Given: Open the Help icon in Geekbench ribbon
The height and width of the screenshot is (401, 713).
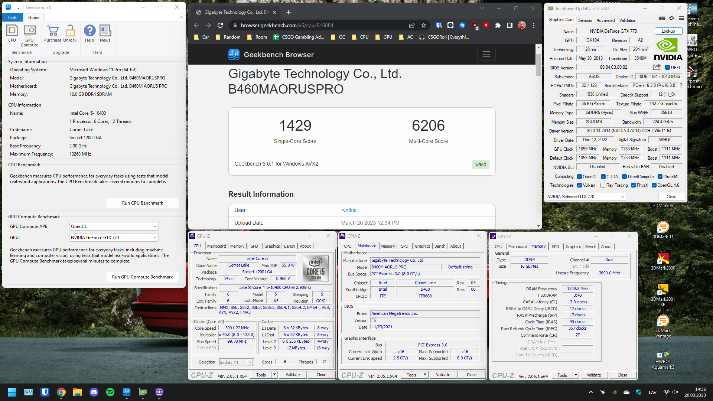Looking at the screenshot, I should pos(89,33).
